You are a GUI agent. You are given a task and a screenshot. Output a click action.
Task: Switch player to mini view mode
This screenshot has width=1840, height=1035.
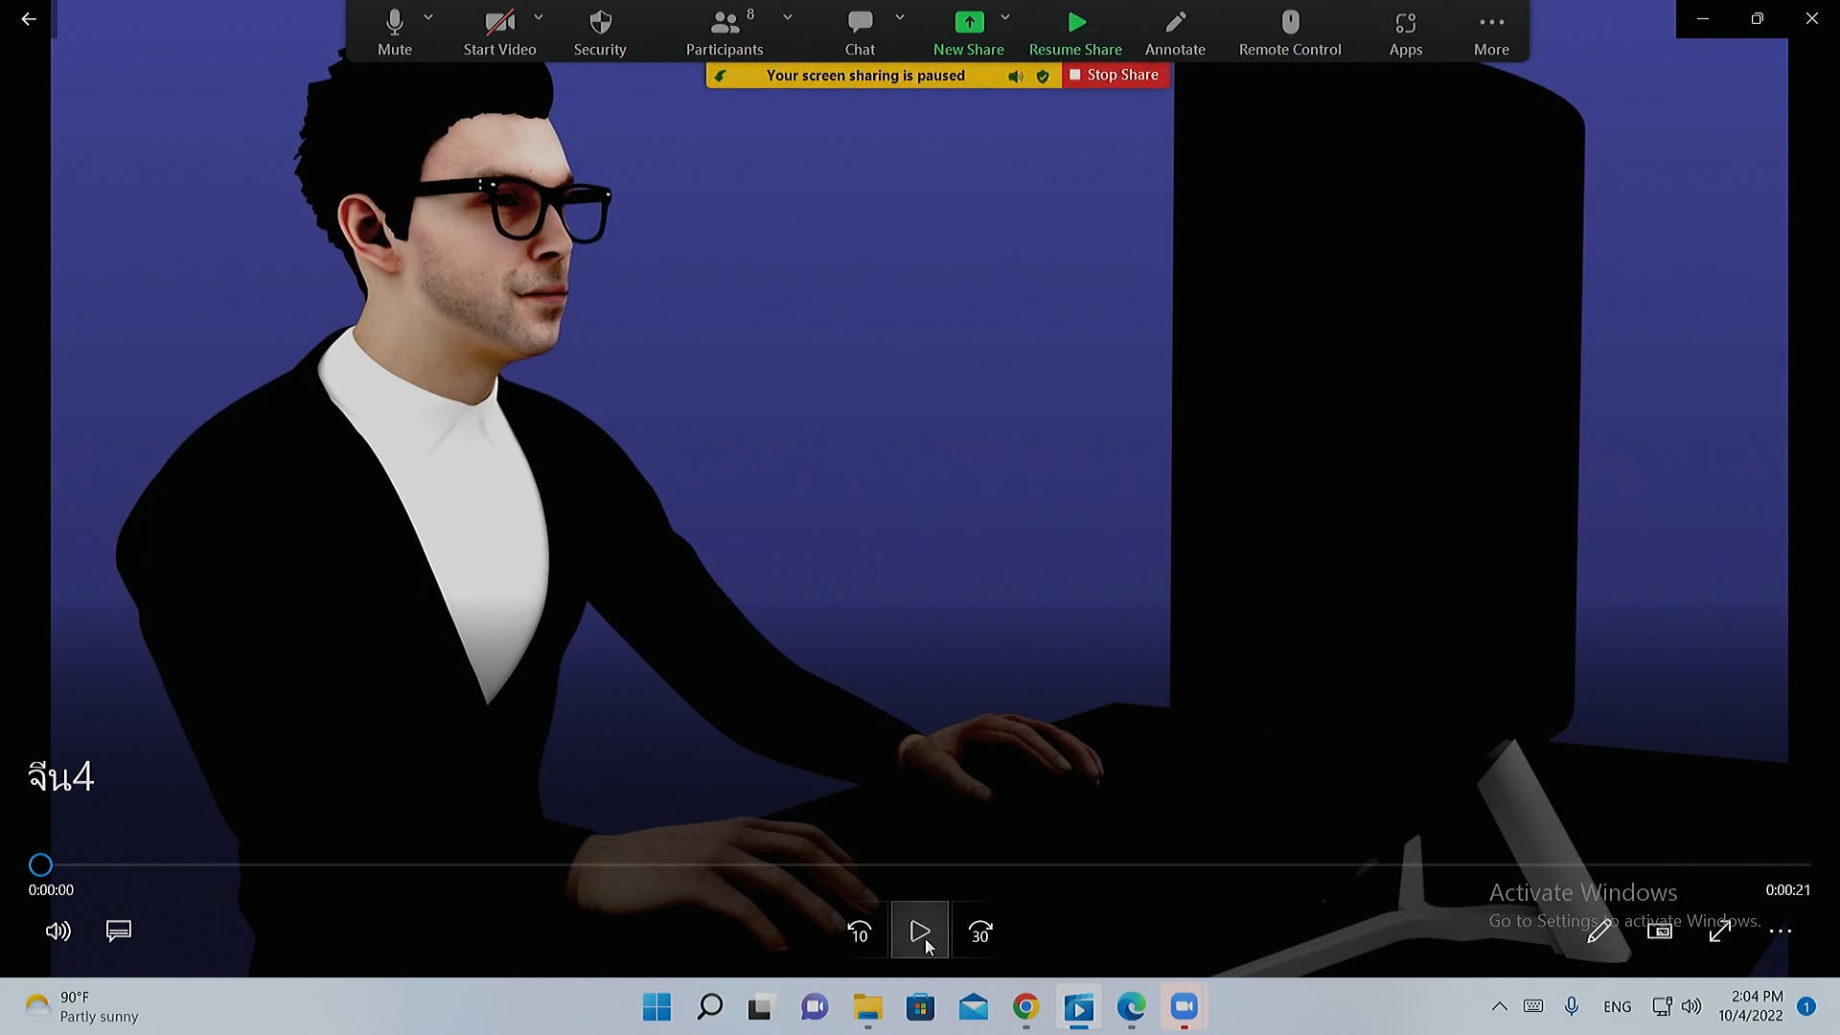[1659, 931]
